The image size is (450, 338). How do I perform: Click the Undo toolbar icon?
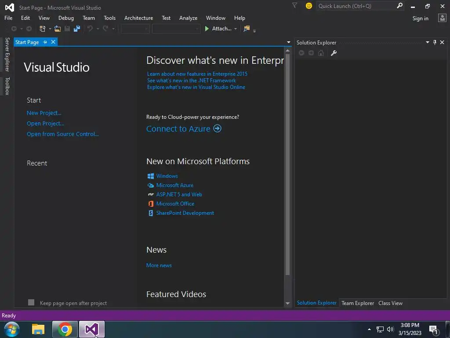[90, 29]
